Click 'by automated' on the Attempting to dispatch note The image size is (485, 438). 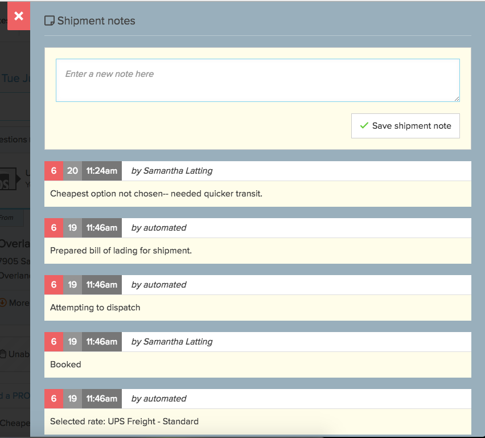(159, 285)
